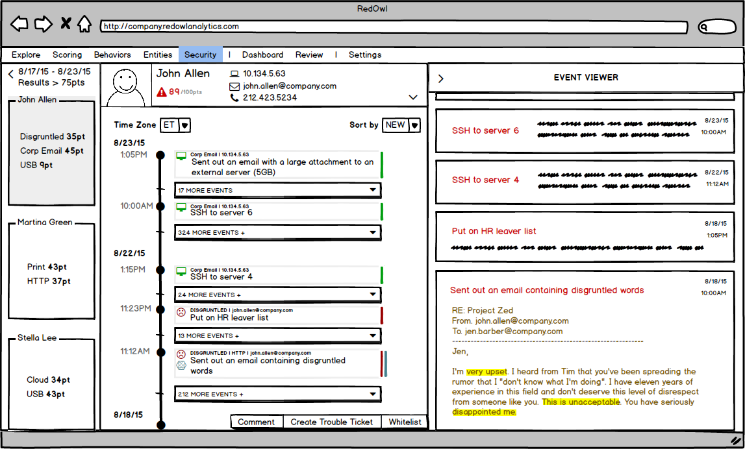Open the Review menu item
Screen dimensions: 745x449
(309, 55)
